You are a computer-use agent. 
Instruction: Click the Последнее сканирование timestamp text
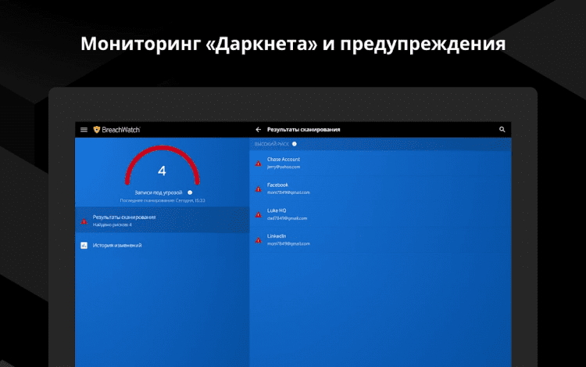(x=163, y=200)
